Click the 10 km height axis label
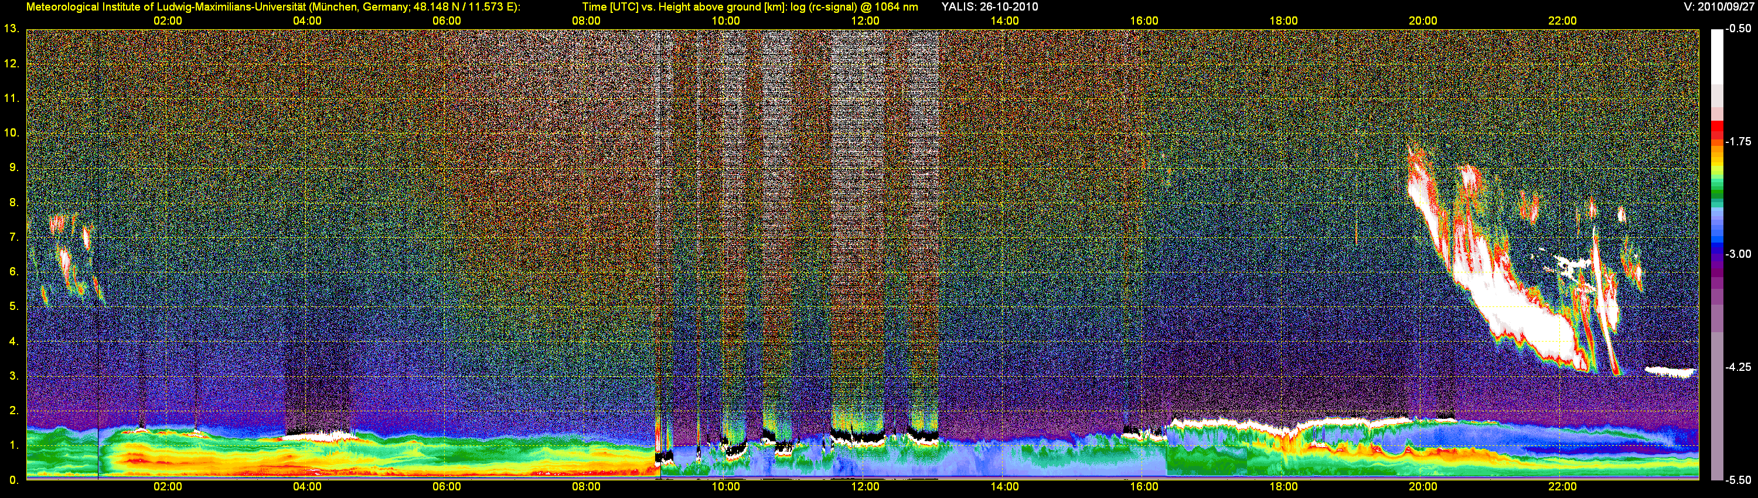The image size is (1758, 498). pyautogui.click(x=11, y=132)
